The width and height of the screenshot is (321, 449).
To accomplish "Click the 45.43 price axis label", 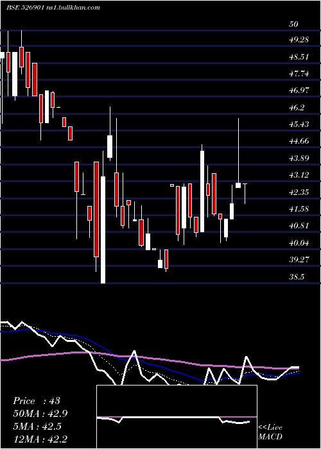I will click(x=299, y=124).
